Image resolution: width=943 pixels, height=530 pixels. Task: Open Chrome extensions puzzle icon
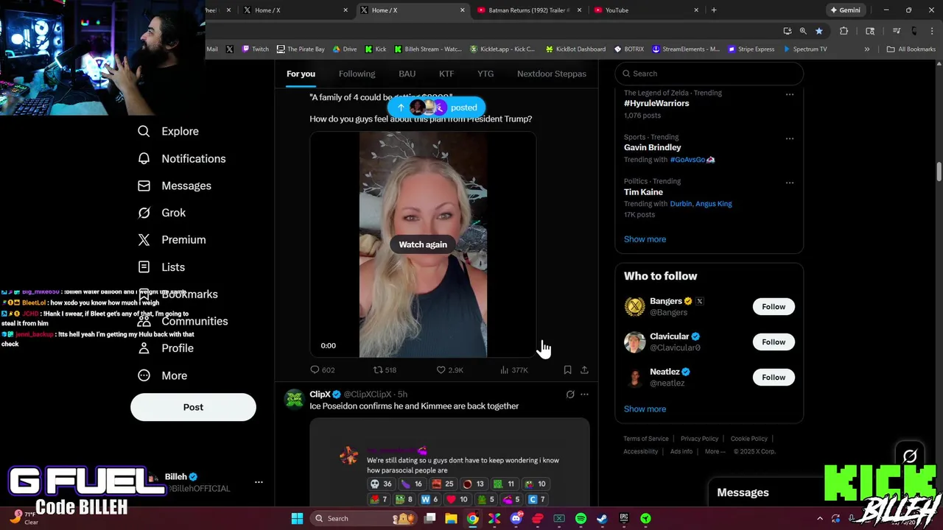click(x=844, y=31)
